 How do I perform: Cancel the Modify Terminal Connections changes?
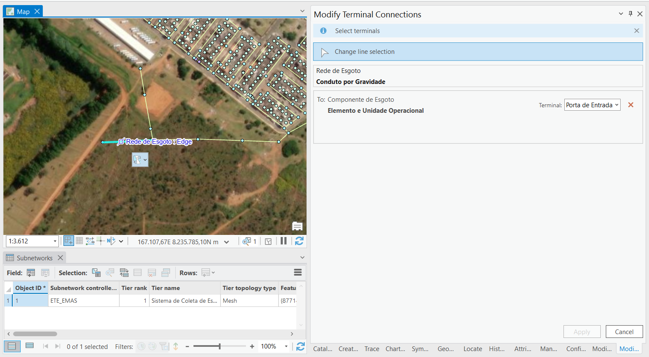[624, 331]
